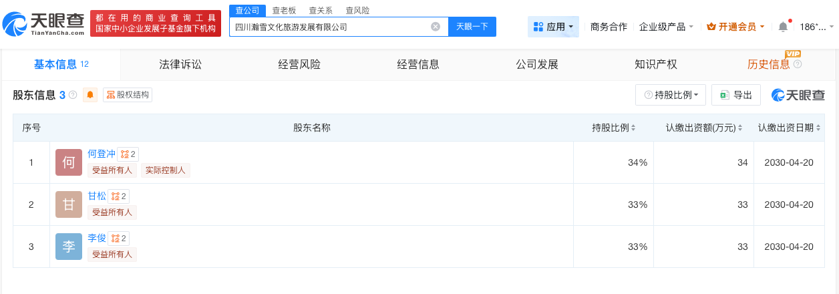Screen dimensions: 839x294
Task: Select the 查公司 search tab
Action: click(x=247, y=10)
